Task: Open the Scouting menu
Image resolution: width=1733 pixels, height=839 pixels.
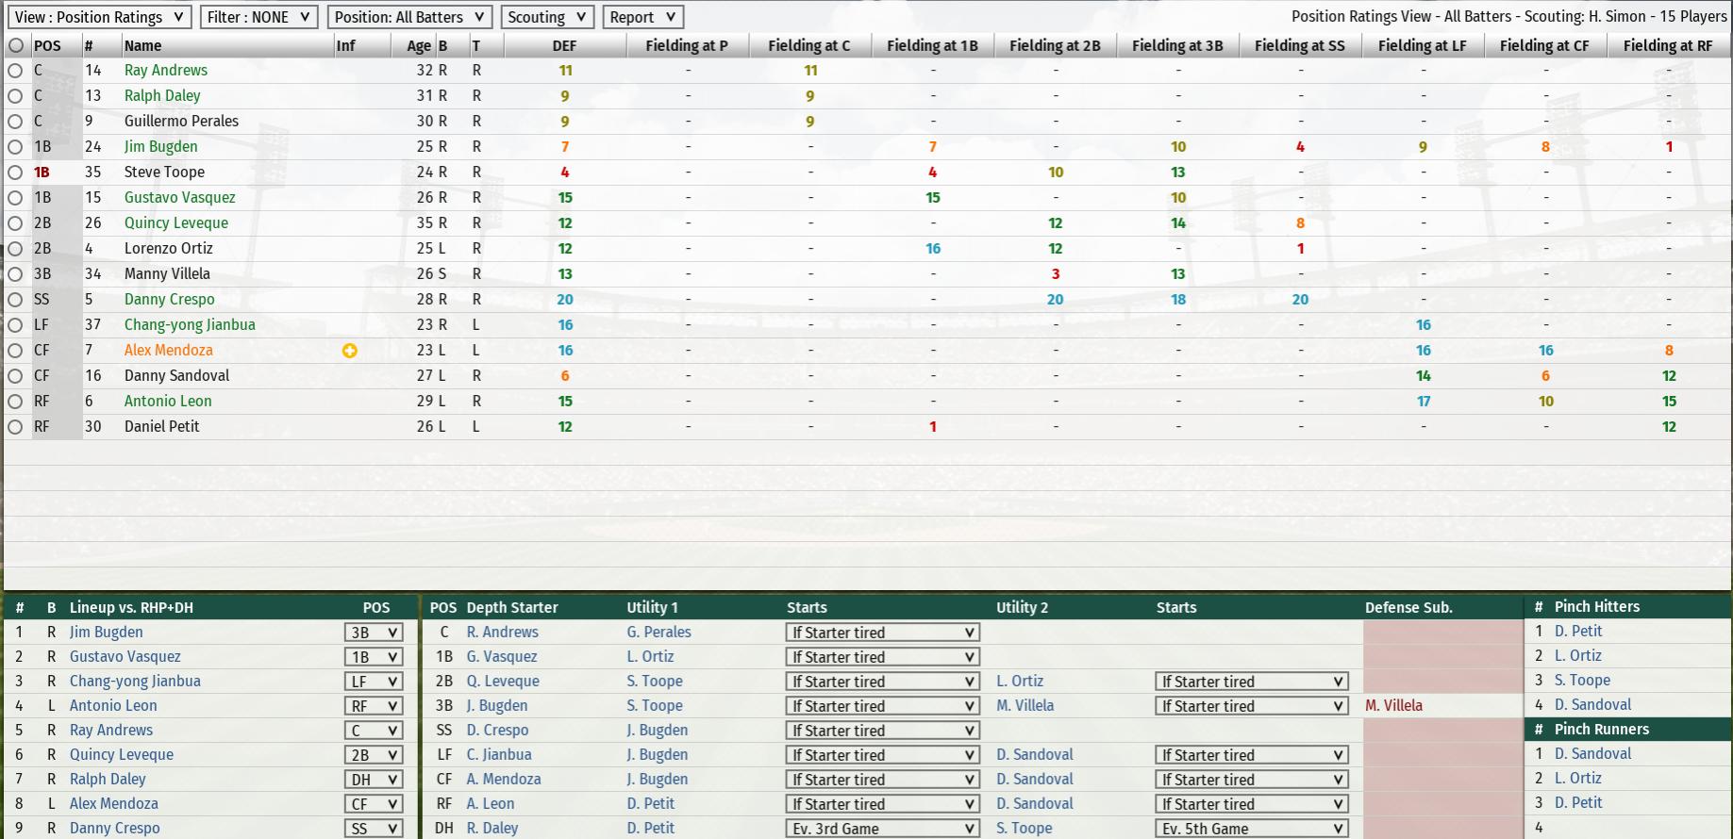Action: (x=547, y=17)
